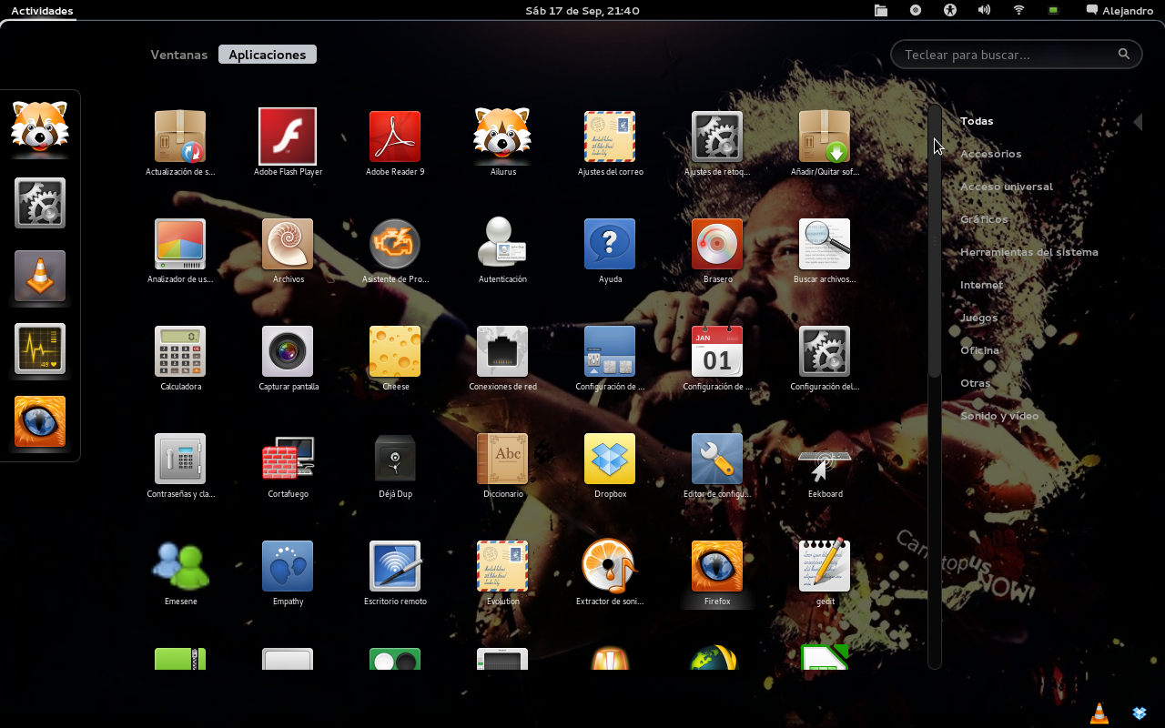The image size is (1165, 728).
Task: Filter by Gráficos category
Action: tap(984, 219)
